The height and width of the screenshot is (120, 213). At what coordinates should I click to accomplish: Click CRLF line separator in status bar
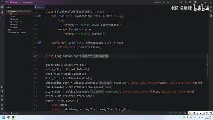[x=175, y=113]
